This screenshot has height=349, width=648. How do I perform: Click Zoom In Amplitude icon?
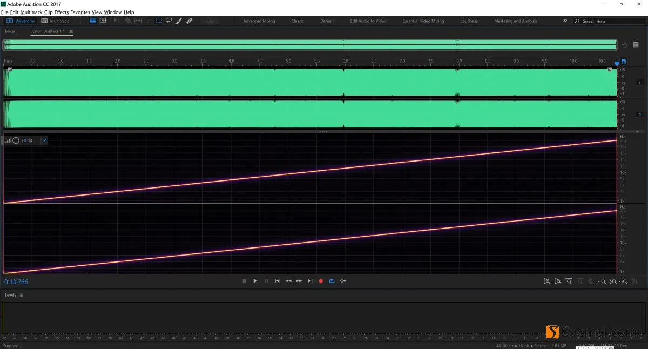coord(547,281)
